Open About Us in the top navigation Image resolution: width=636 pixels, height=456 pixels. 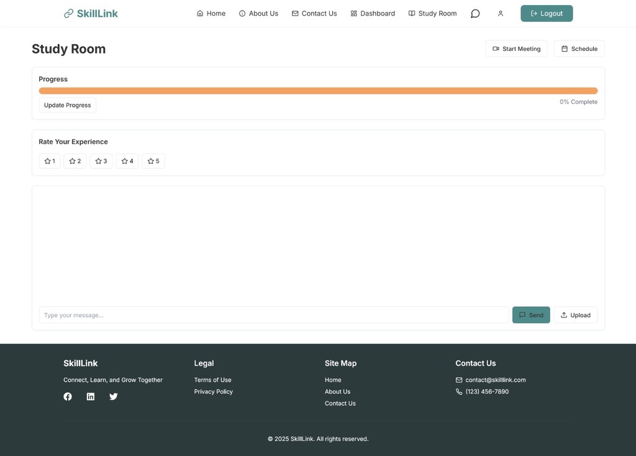pos(258,14)
